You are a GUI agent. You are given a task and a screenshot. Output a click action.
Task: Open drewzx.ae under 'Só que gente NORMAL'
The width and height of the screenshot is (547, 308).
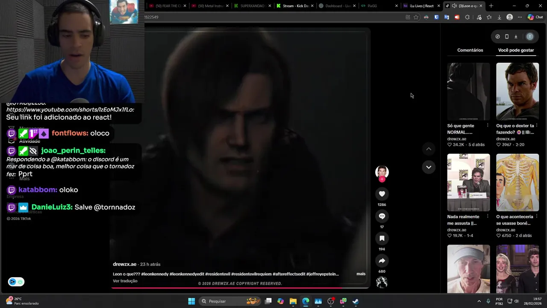tap(456, 139)
